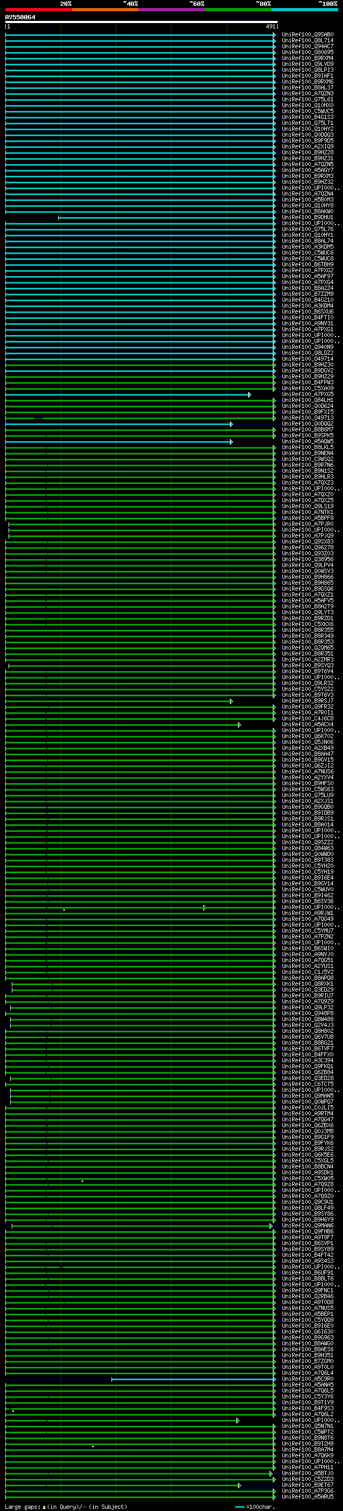The height and width of the screenshot is (1511, 343).
Task: Select the UniRef100_A5C9R0 label
Action: (x=307, y=1379)
